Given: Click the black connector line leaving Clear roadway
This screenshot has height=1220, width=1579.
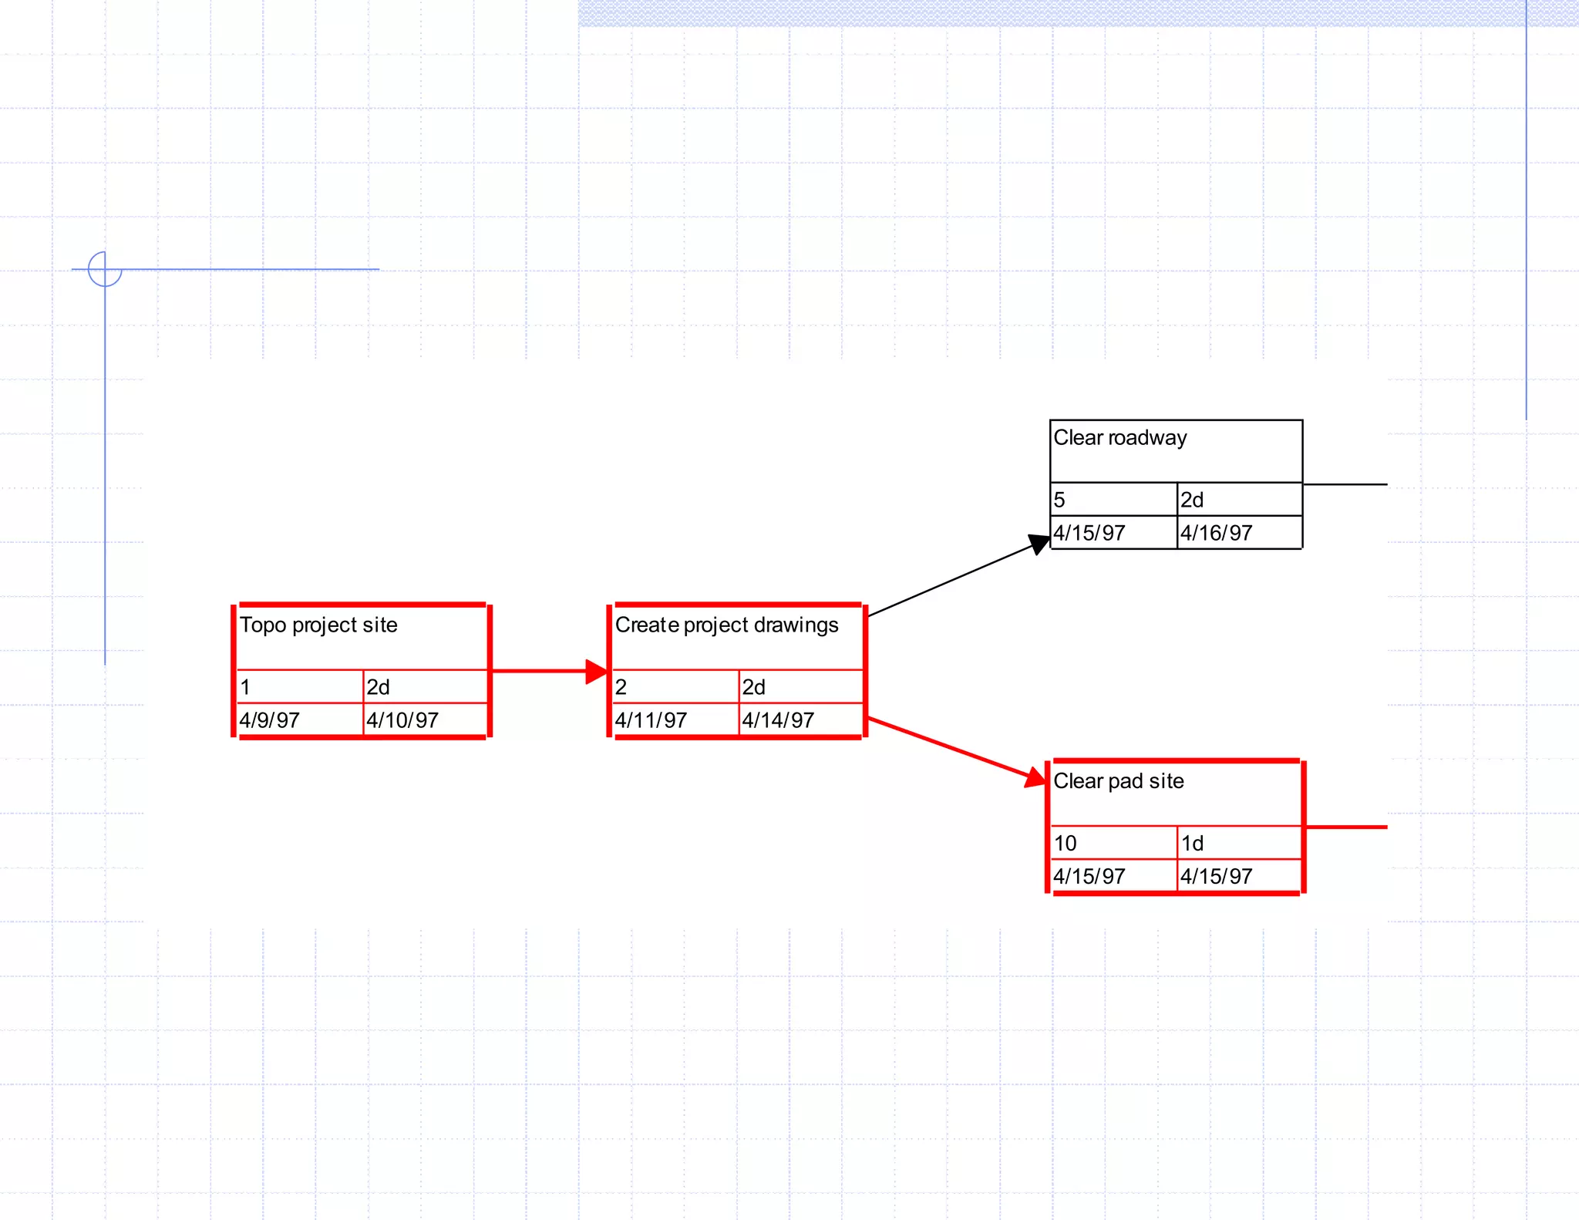Looking at the screenshot, I should click(x=1345, y=484).
